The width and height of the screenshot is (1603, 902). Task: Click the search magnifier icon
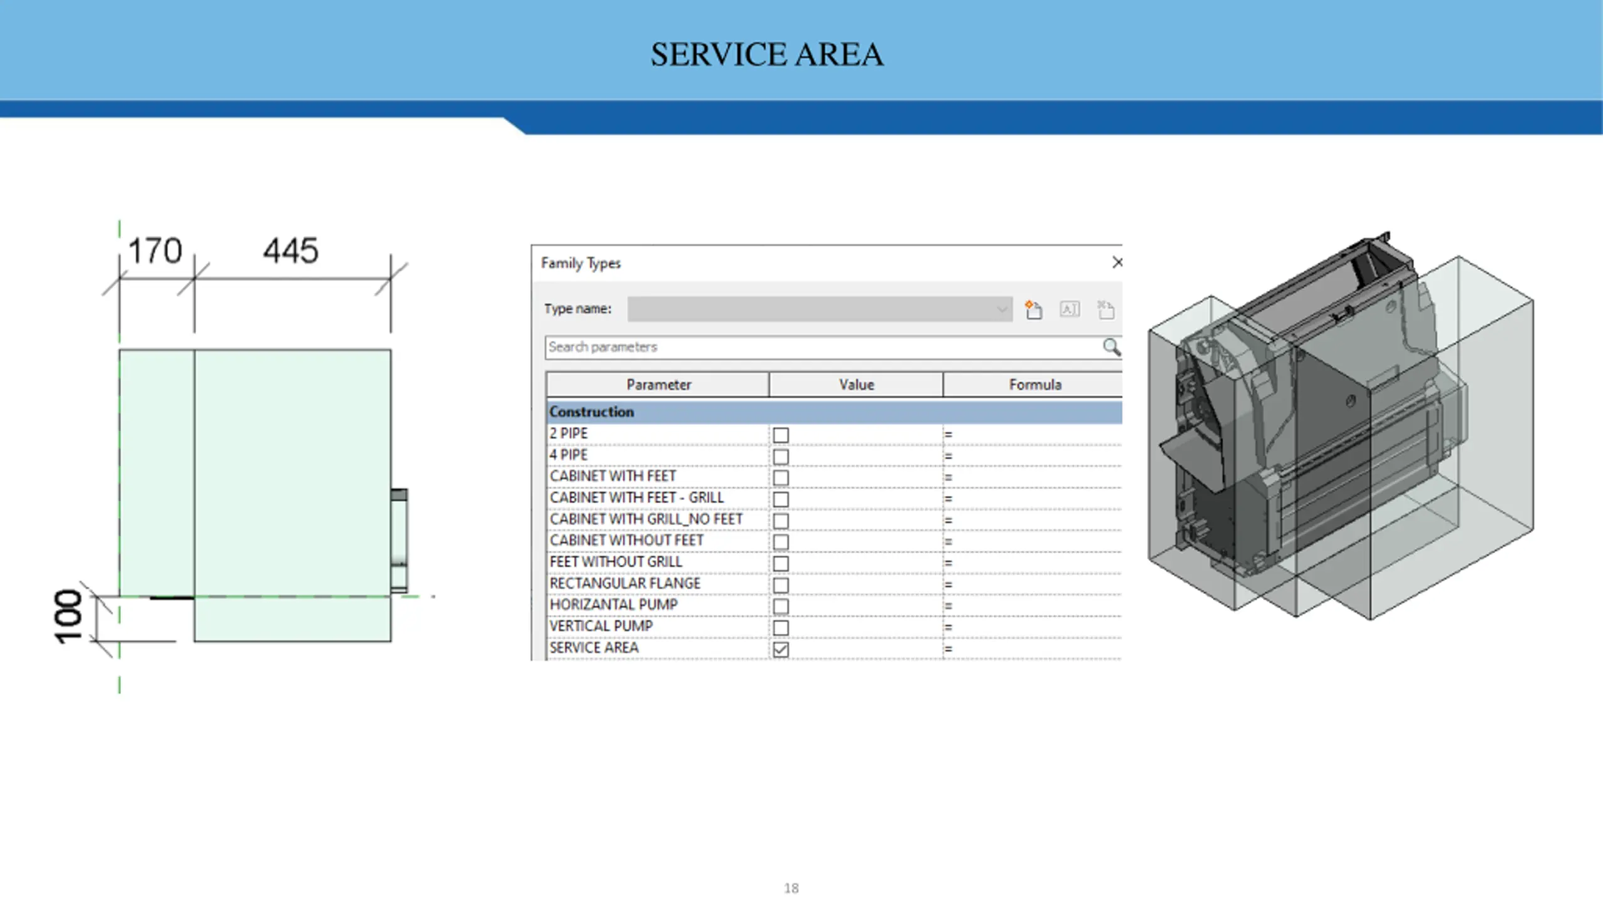point(1111,347)
